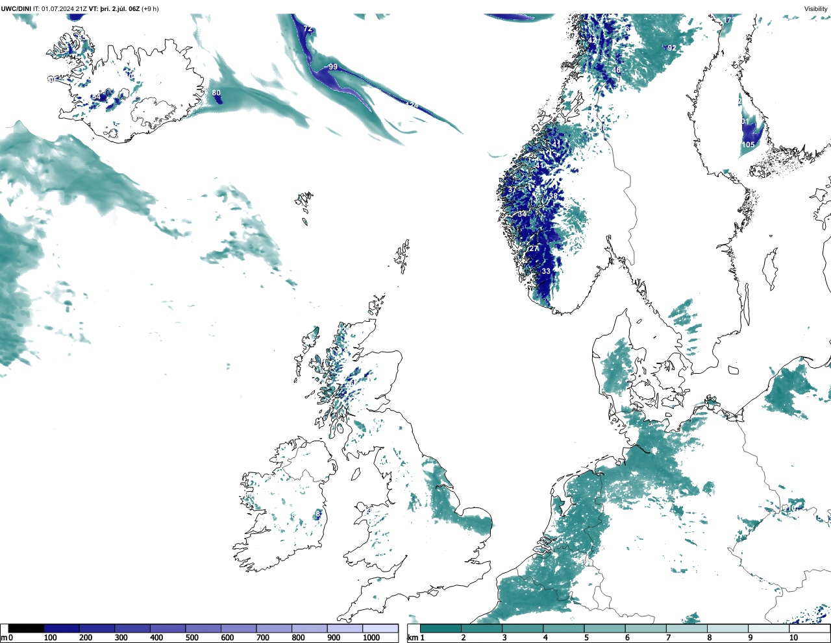Pick the 300–400 m legend swatch
The image size is (831, 643).
(132, 629)
